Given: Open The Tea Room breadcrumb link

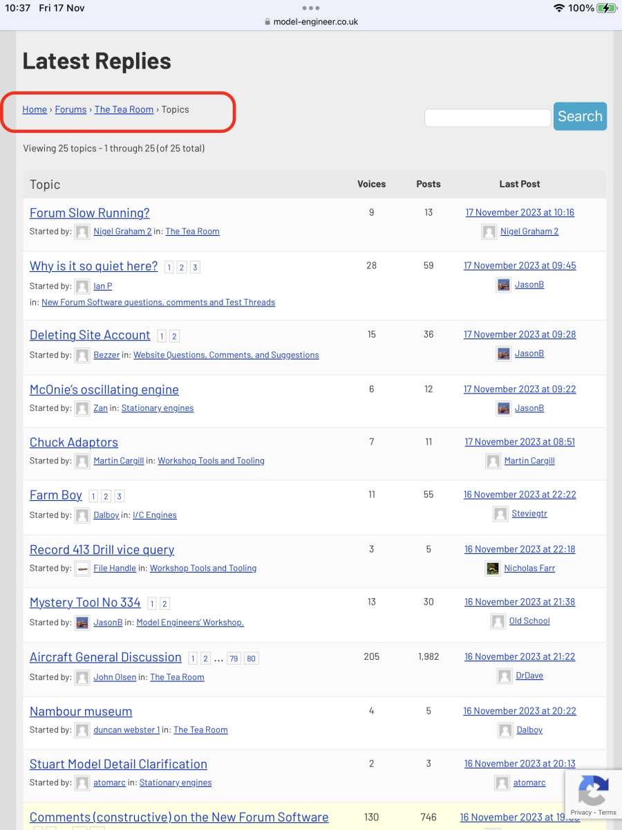Looking at the screenshot, I should tap(124, 109).
